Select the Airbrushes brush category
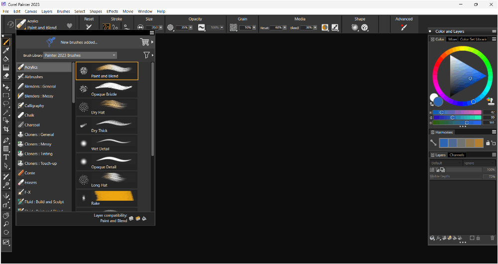Screen dimensions: 498x264 (44, 77)
